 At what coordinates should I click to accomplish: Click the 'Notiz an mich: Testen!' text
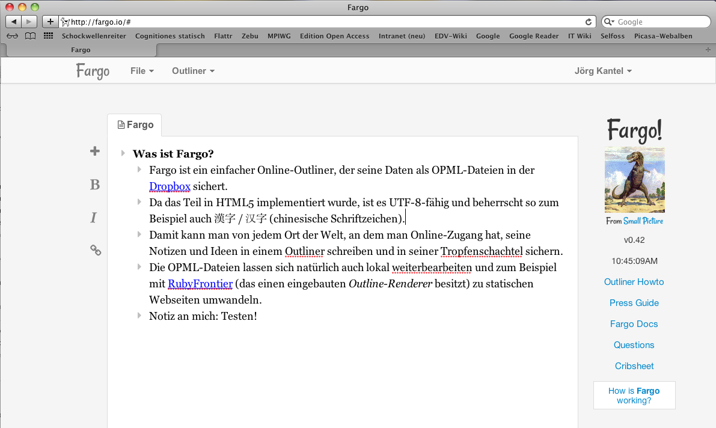tap(203, 316)
